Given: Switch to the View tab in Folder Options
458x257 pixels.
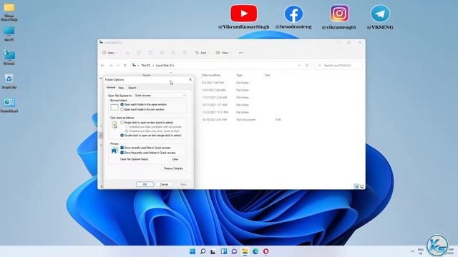Looking at the screenshot, I should click(x=121, y=88).
